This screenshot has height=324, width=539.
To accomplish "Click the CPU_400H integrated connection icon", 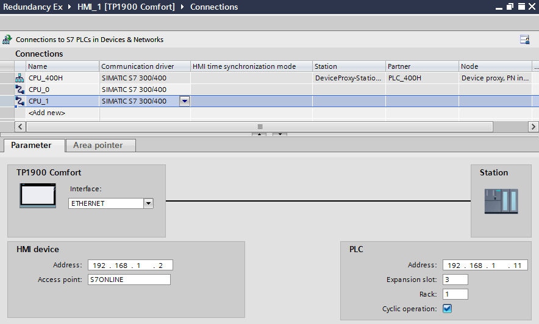I will pos(20,78).
